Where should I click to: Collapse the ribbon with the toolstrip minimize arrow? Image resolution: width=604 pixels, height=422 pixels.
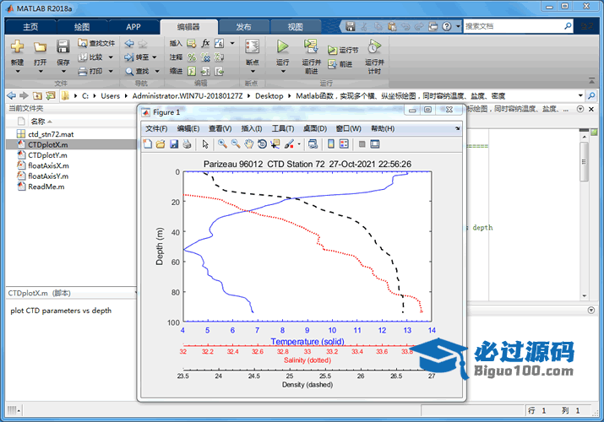pos(591,80)
